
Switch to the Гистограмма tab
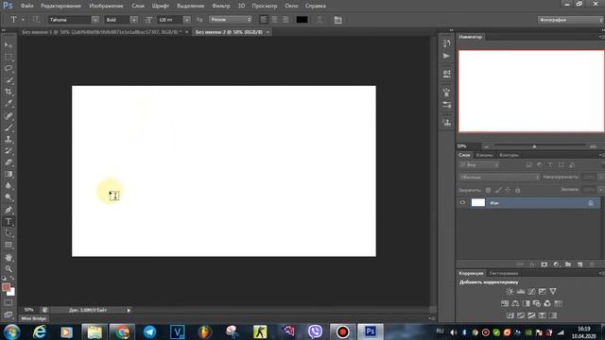[504, 273]
